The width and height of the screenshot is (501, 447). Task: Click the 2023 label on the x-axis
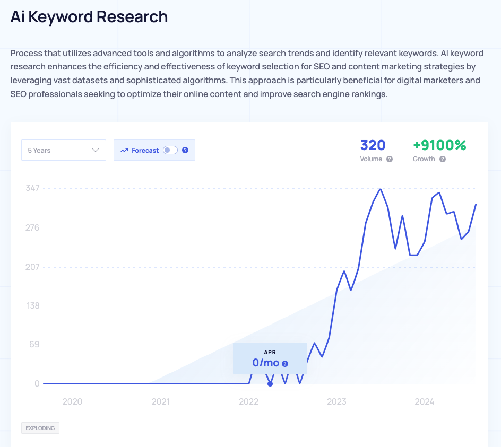336,401
